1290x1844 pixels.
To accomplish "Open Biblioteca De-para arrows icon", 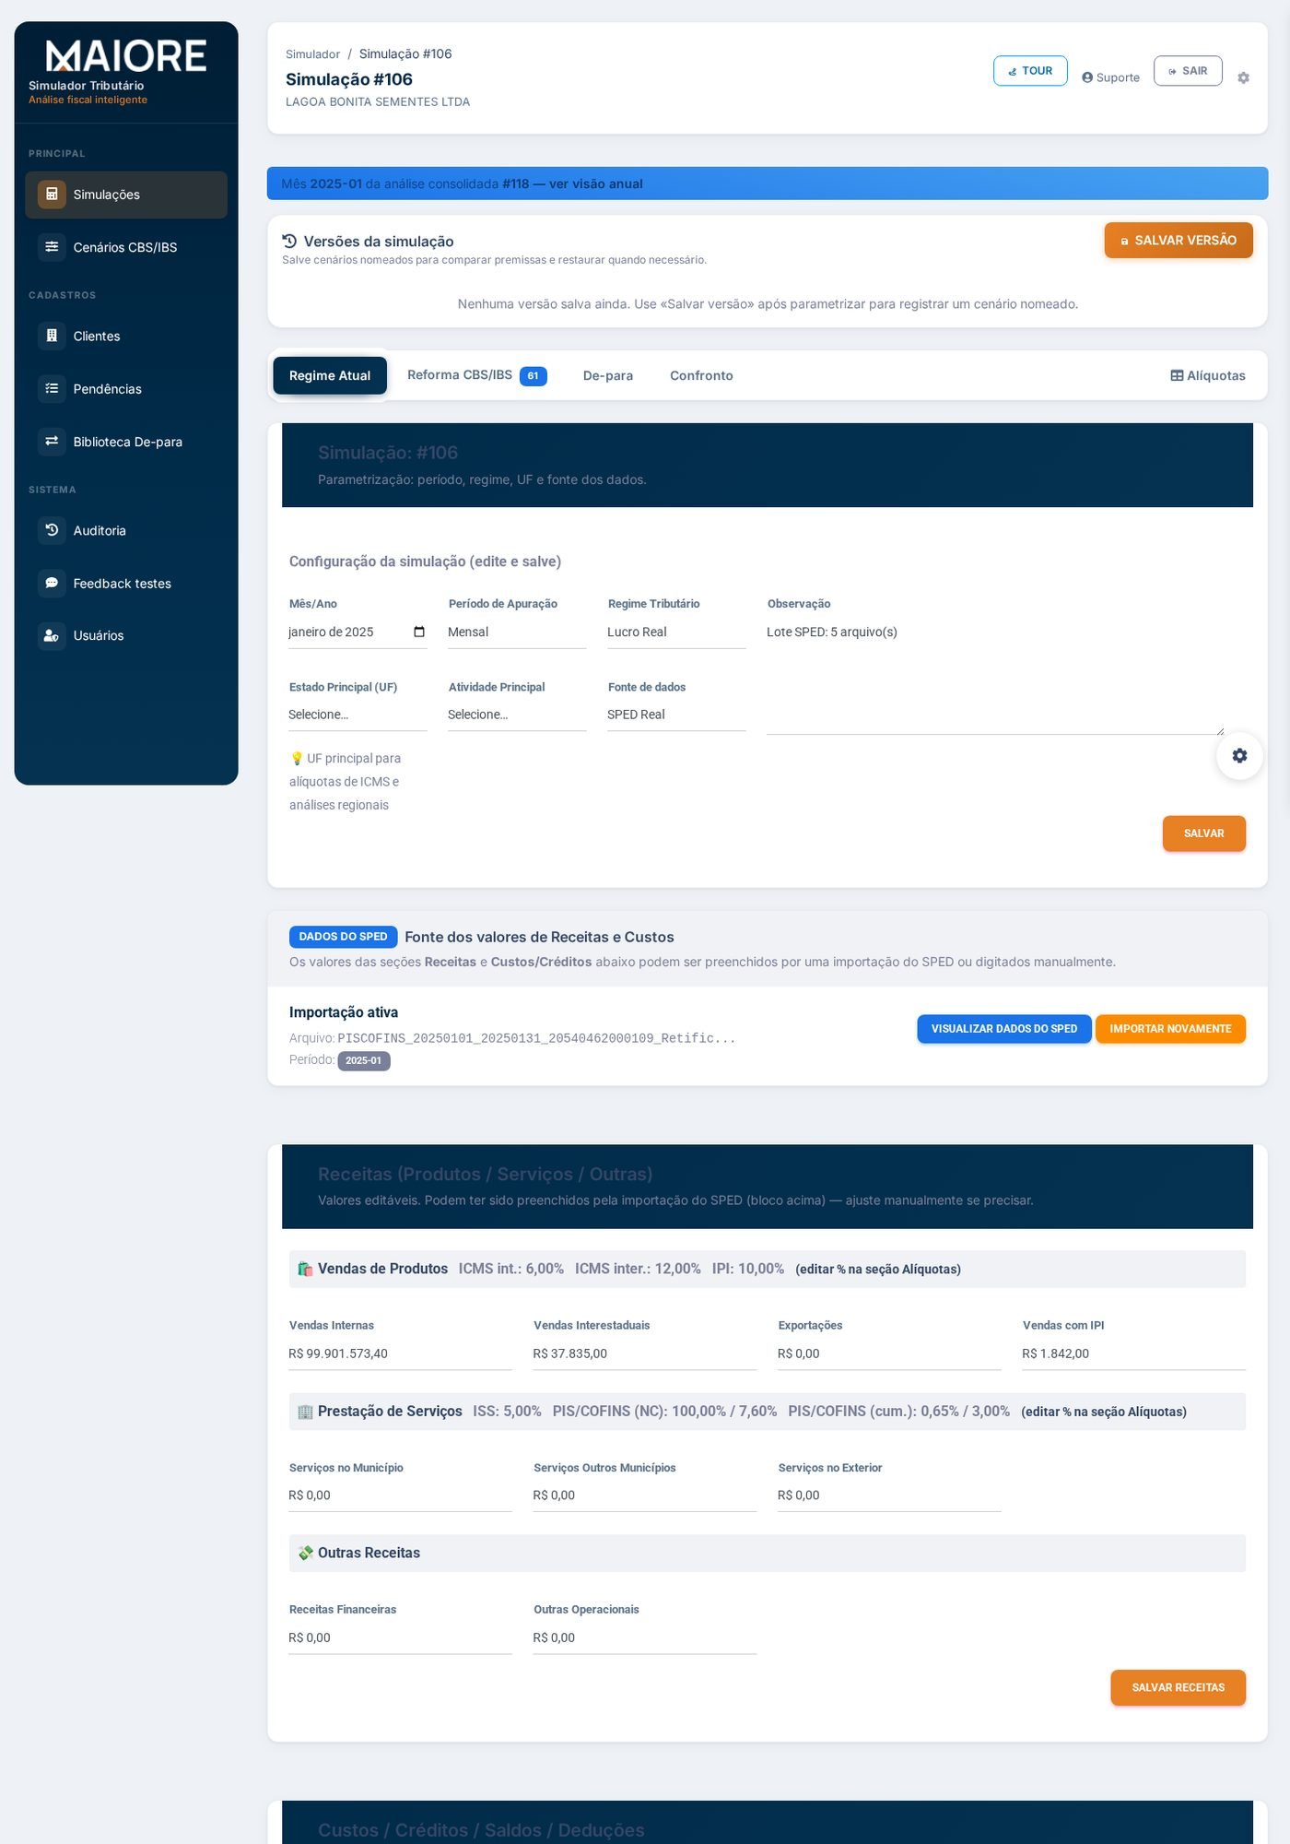I will tap(52, 442).
